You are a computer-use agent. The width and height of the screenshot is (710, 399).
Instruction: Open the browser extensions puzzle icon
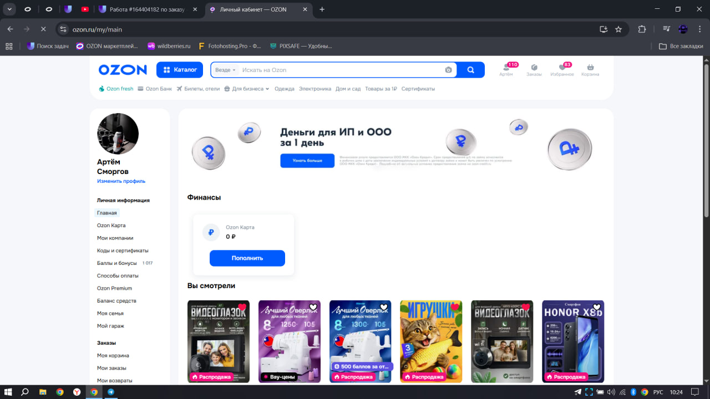click(642, 29)
